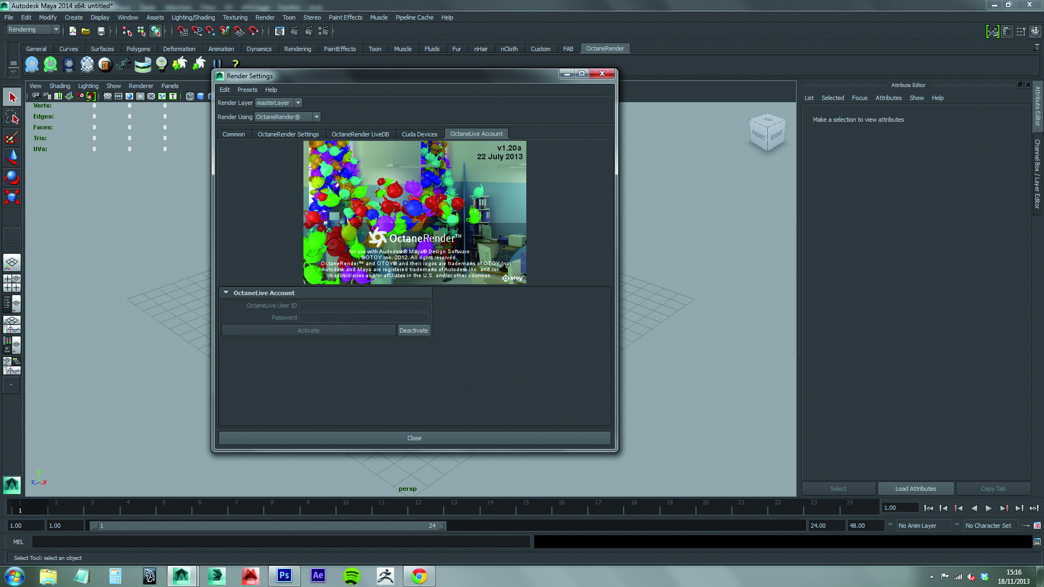Open render view clapperboard icon
Screen dimensions: 1044x587
279,32
